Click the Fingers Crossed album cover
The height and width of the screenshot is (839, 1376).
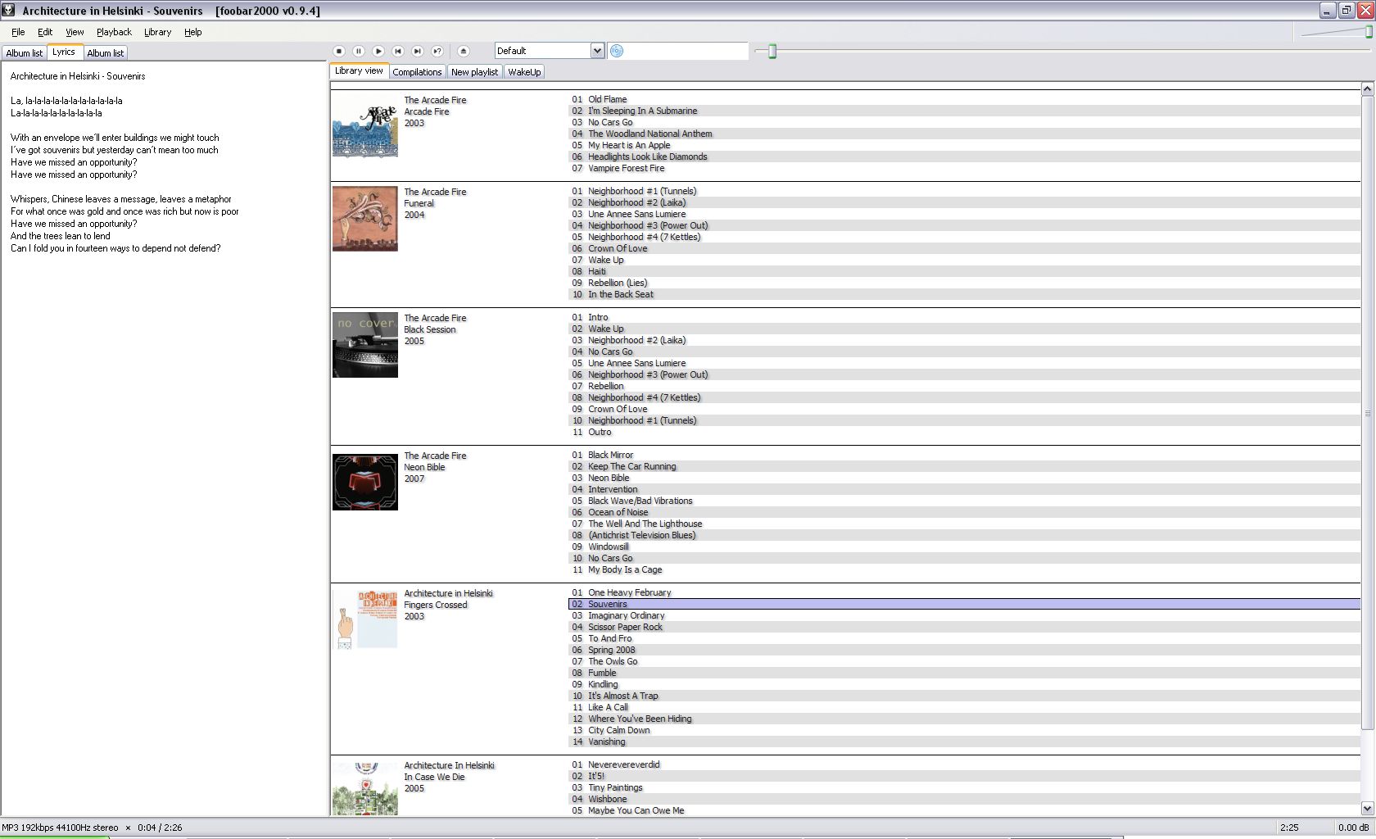click(365, 620)
